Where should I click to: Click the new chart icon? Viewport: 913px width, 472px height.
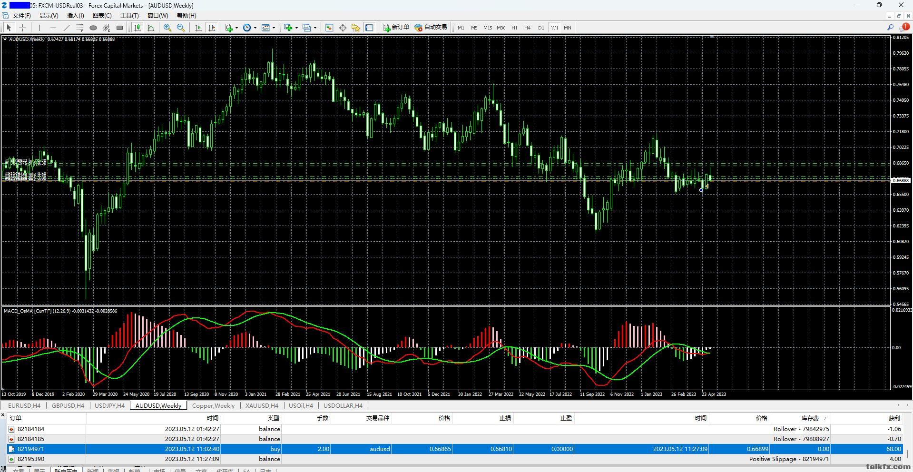point(288,28)
